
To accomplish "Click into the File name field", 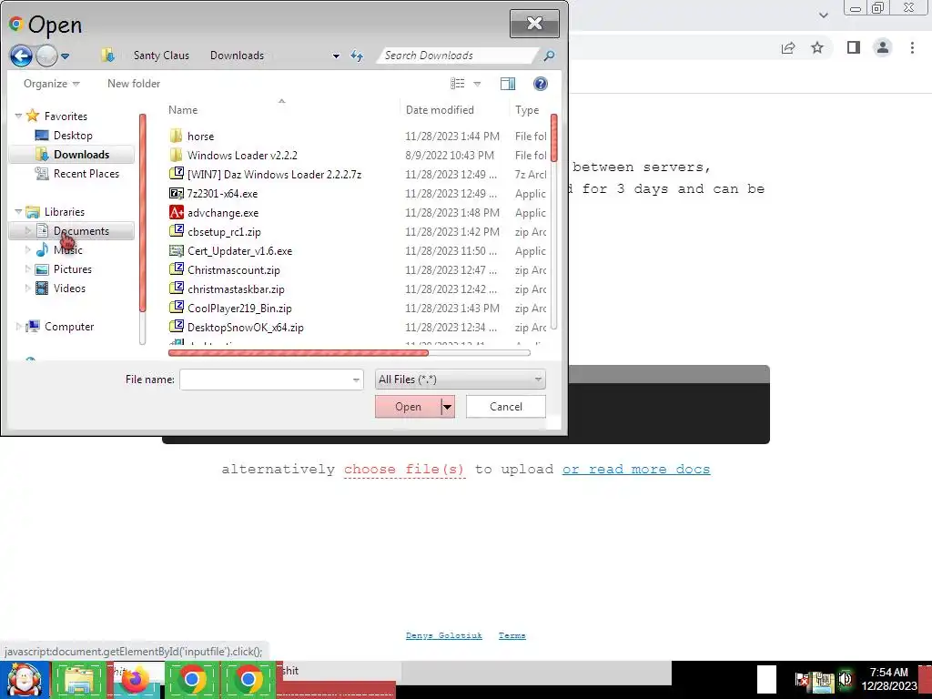I will 265,380.
